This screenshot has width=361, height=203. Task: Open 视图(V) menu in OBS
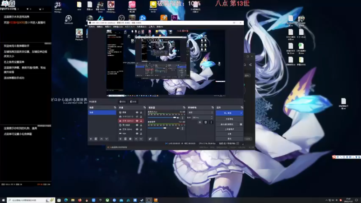coord(108,27)
